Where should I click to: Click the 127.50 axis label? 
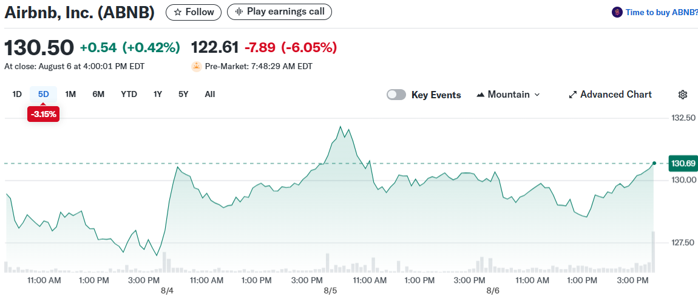pyautogui.click(x=683, y=243)
